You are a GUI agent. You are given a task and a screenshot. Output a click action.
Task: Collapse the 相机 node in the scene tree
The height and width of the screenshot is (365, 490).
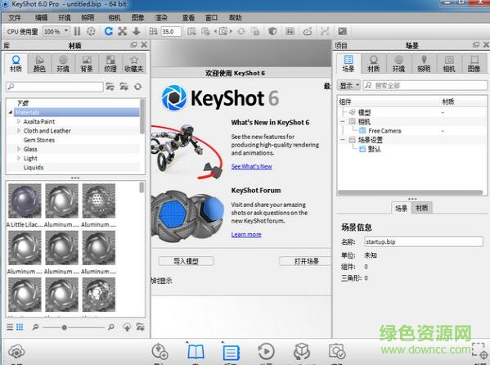pyautogui.click(x=343, y=121)
